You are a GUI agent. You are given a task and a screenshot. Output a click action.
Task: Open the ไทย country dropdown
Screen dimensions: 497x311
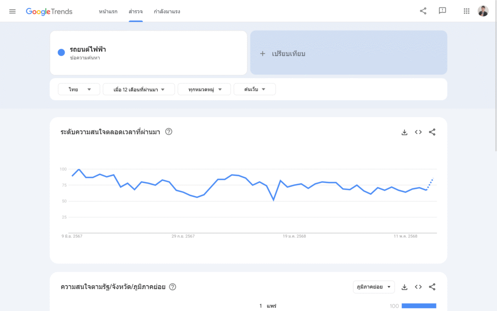click(x=79, y=89)
